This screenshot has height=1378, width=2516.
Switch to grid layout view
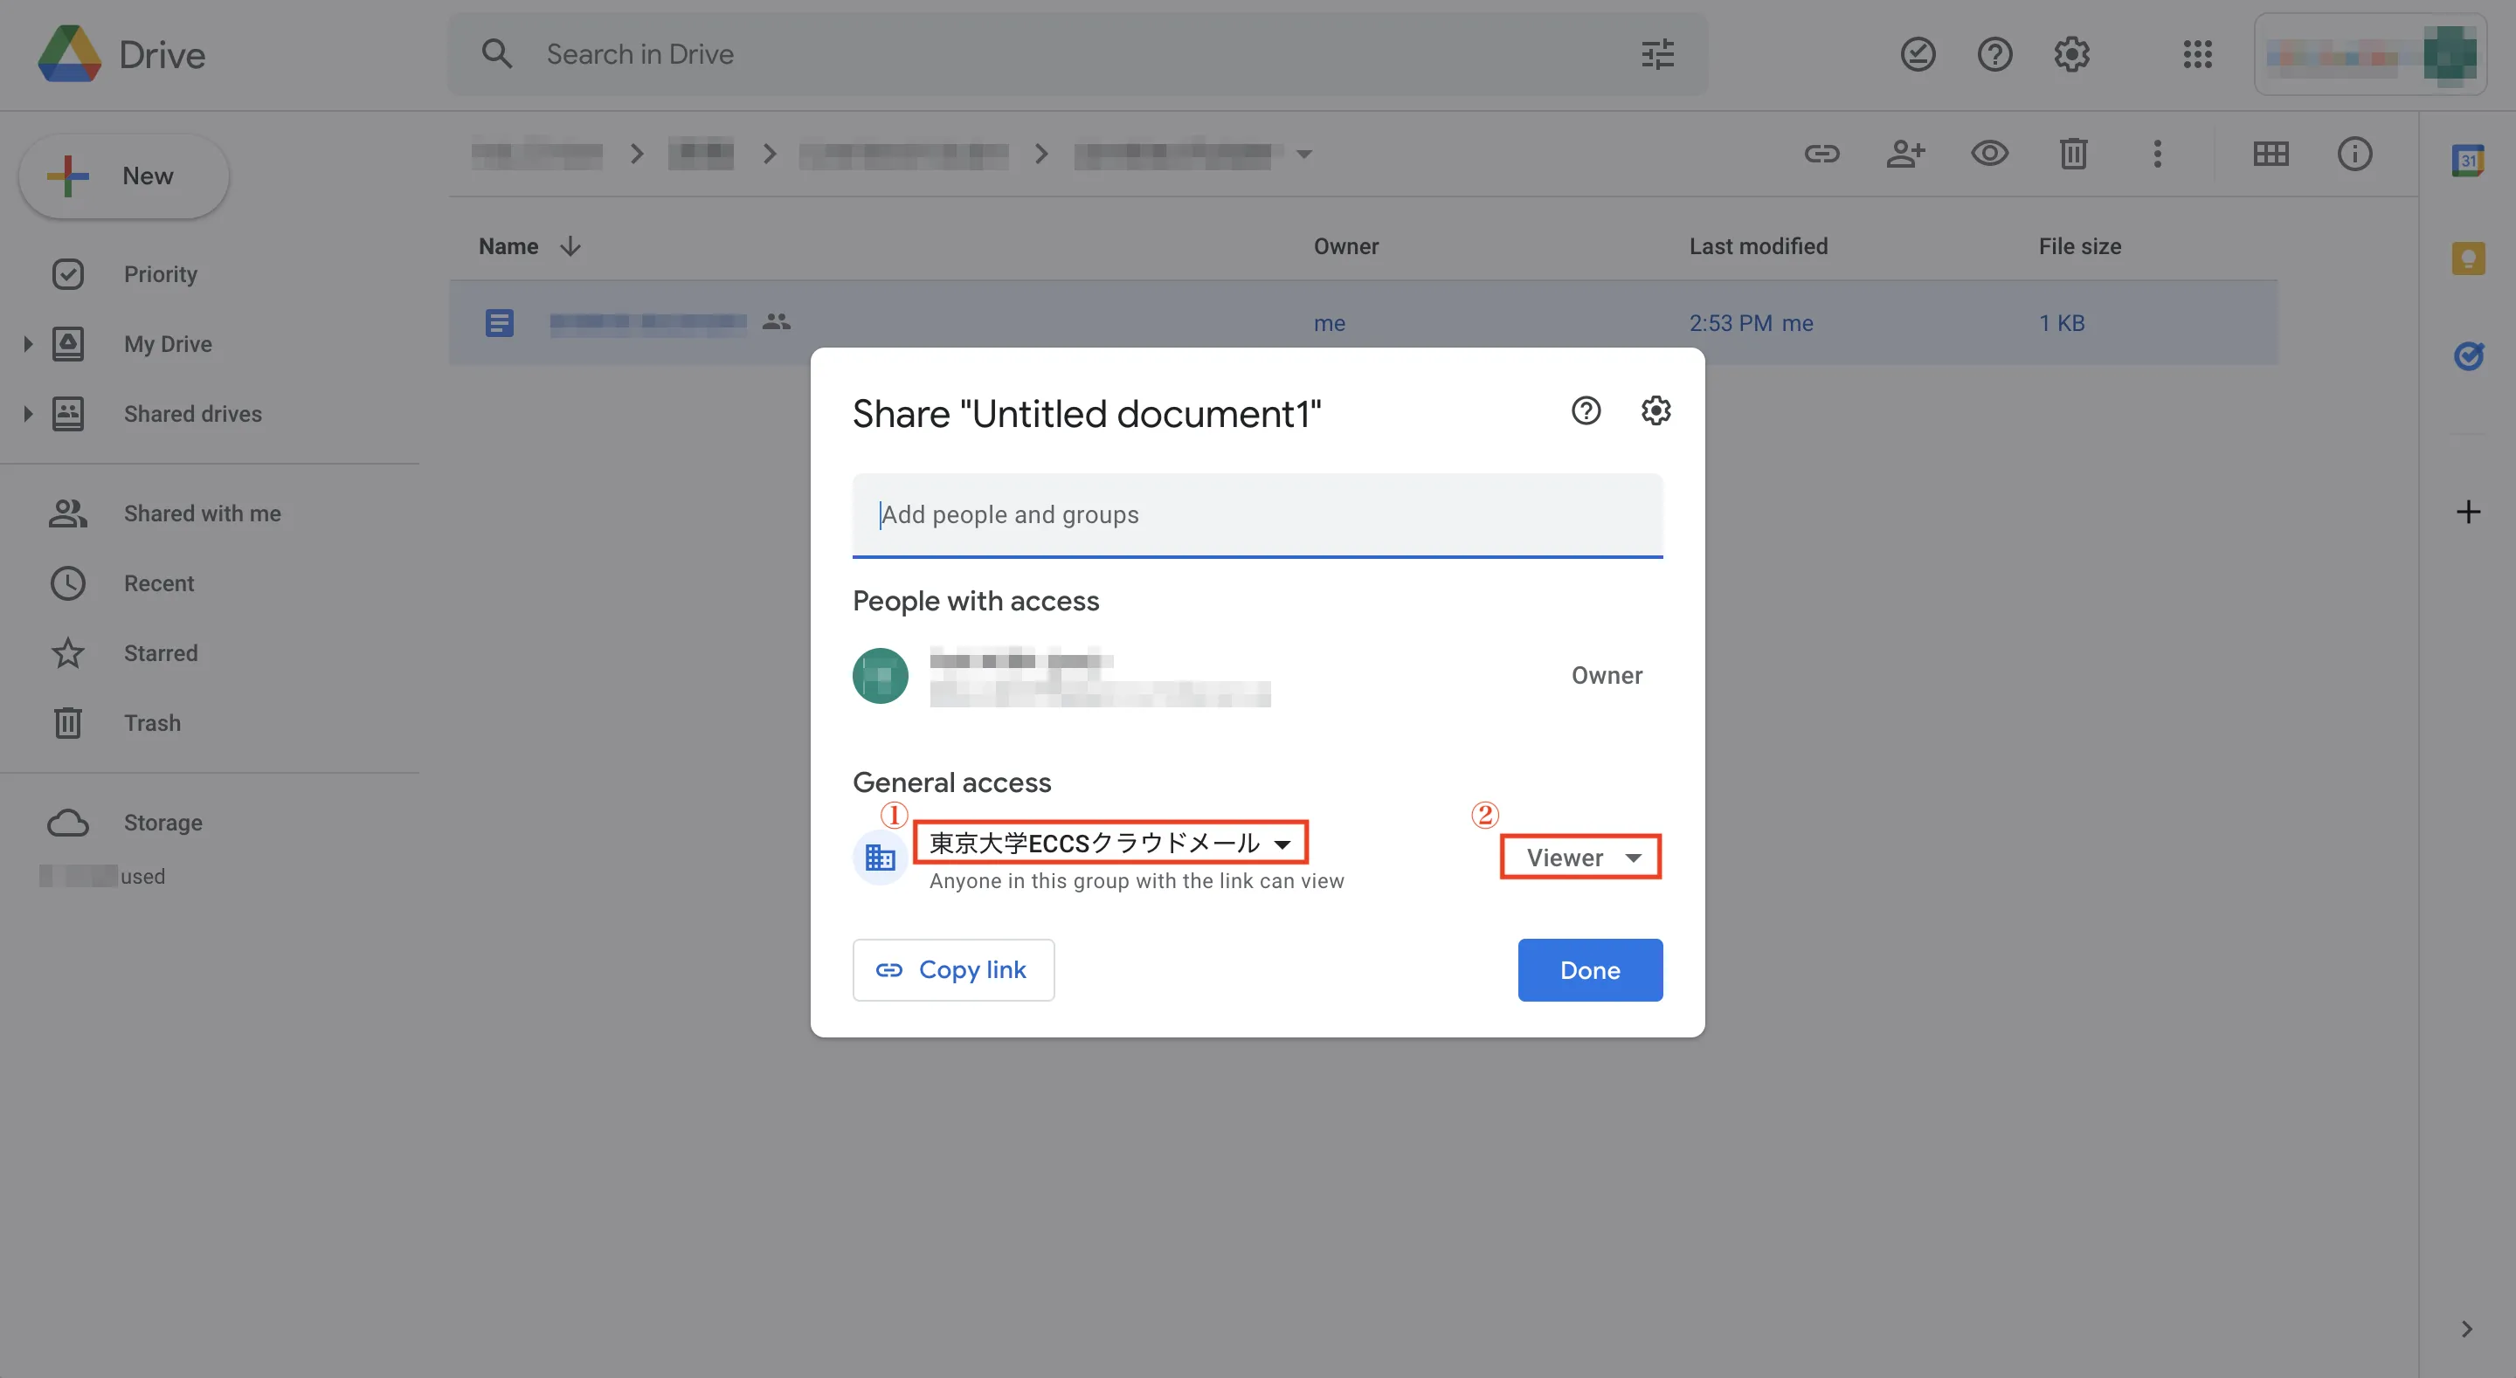tap(2270, 154)
